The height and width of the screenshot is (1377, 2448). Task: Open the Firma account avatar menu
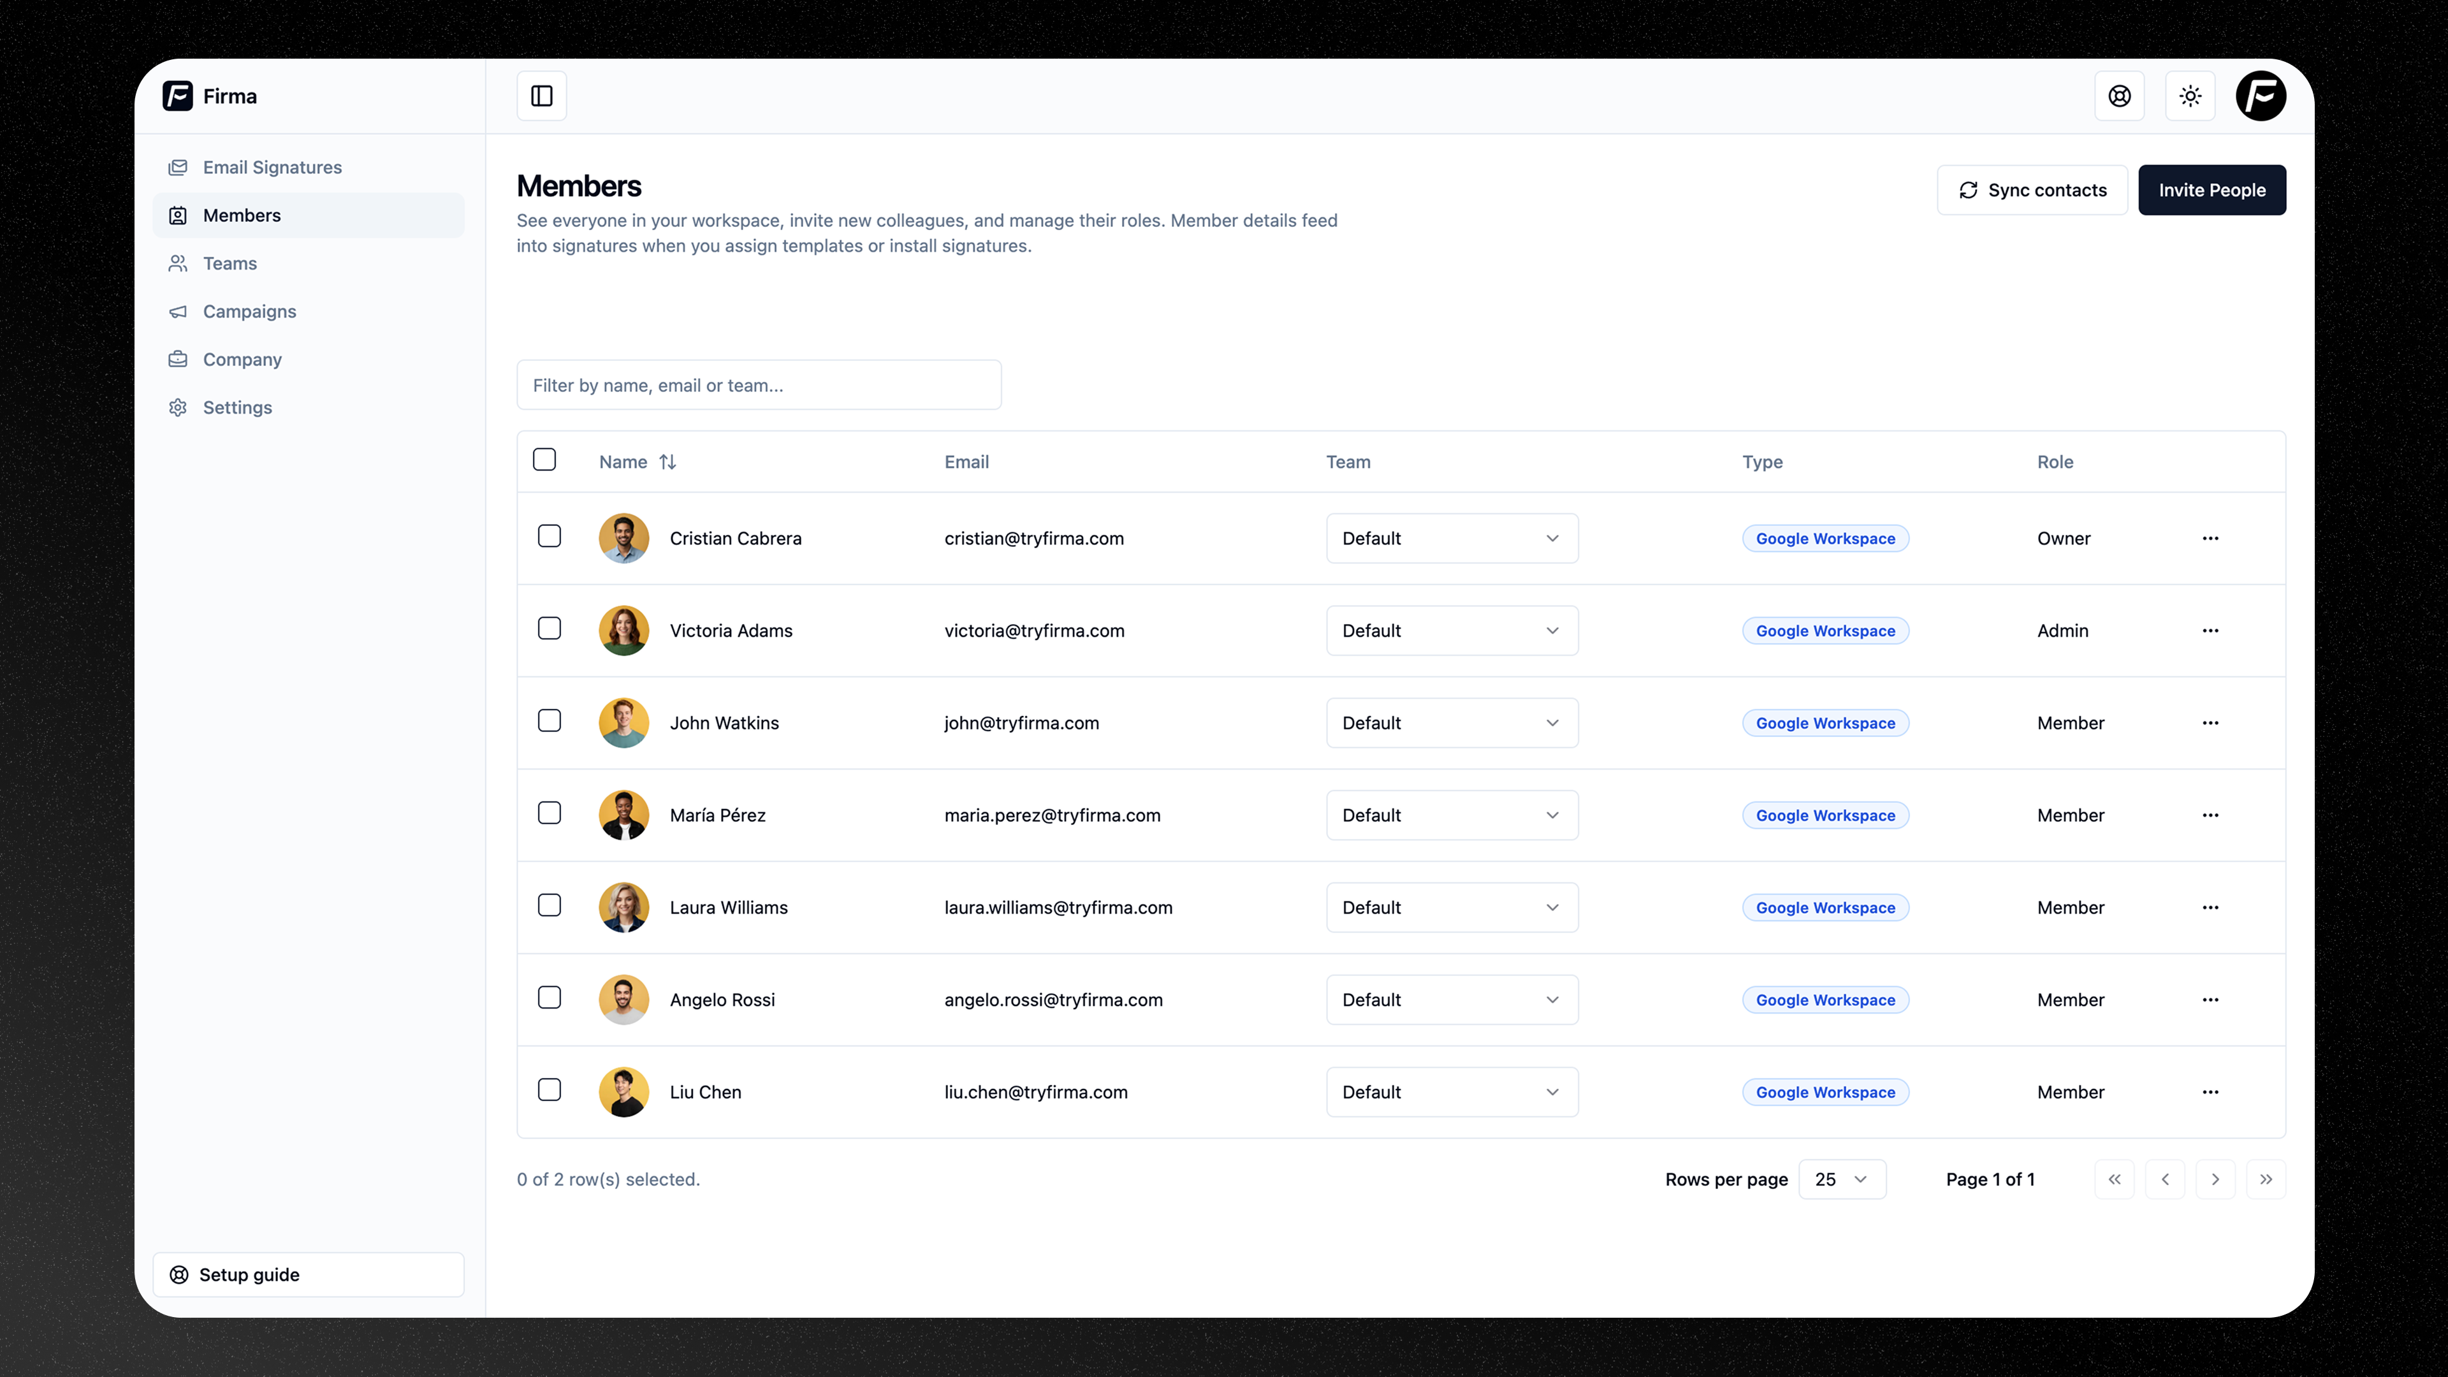point(2261,96)
